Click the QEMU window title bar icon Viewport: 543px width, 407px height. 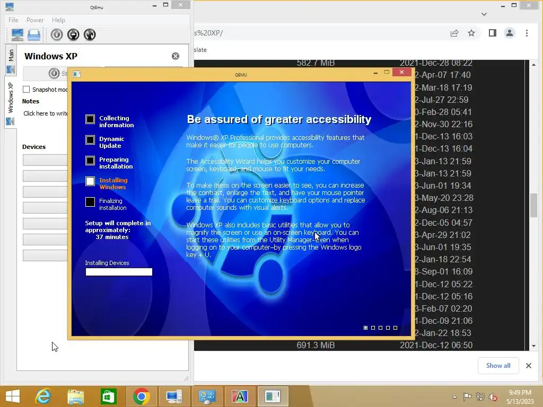[x=76, y=74]
